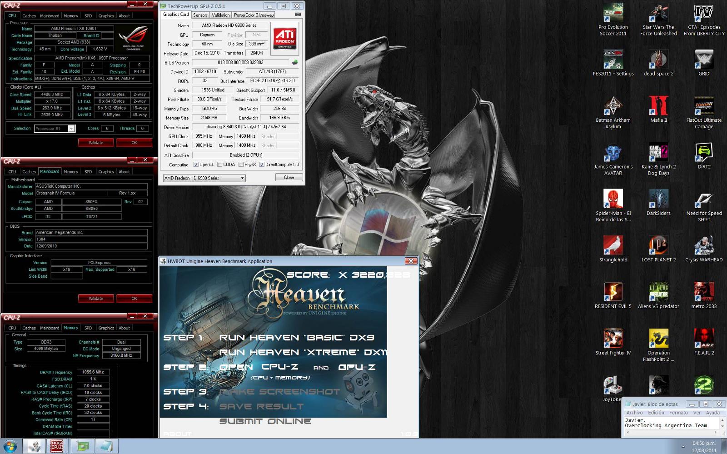The height and width of the screenshot is (454, 727).
Task: Click into the Notepad text area
Action: (x=671, y=423)
